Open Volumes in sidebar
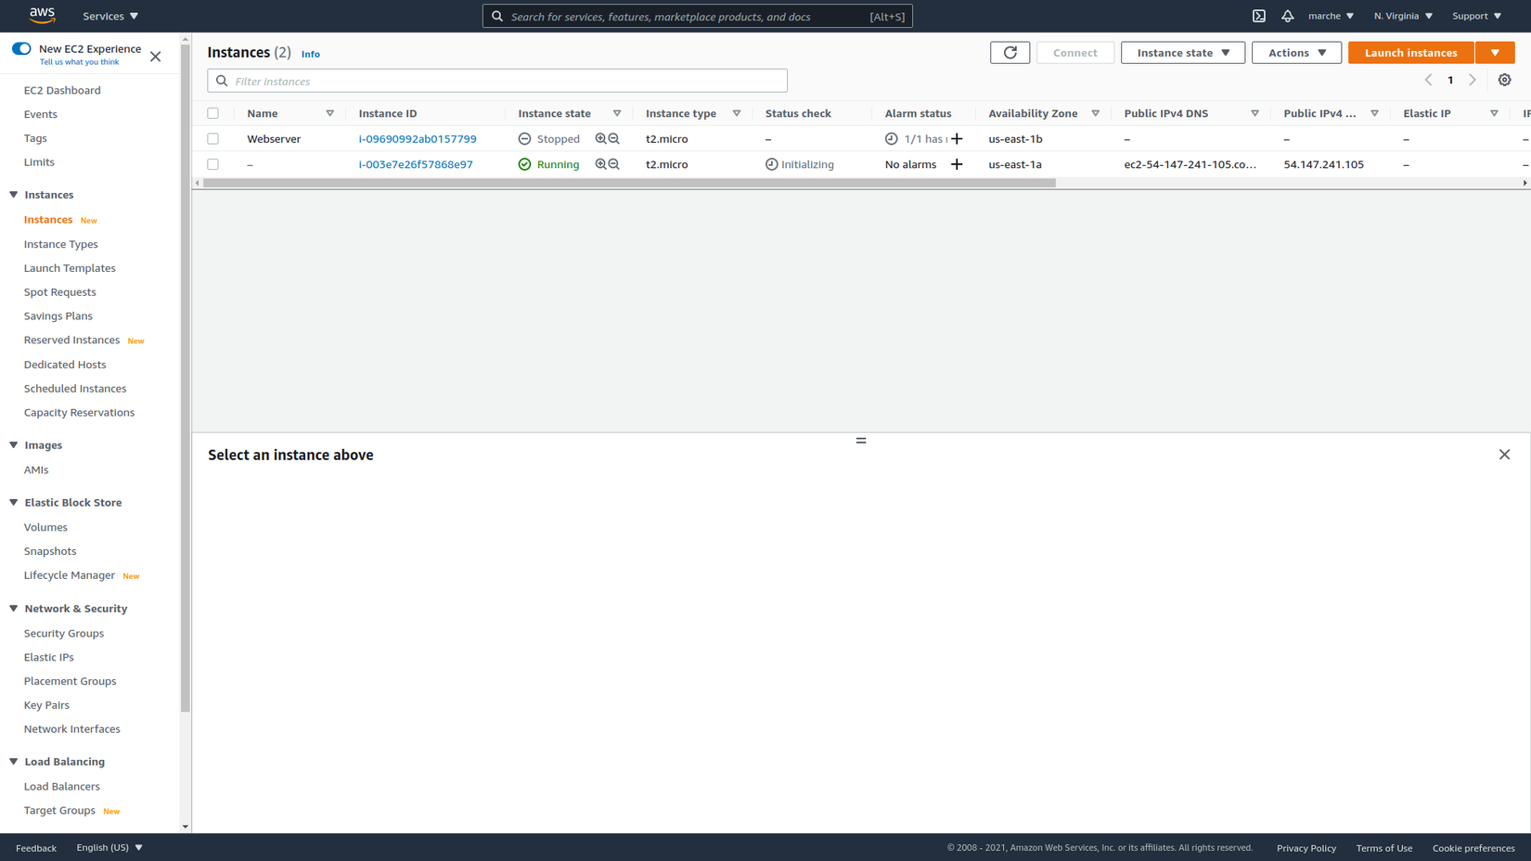 tap(45, 527)
